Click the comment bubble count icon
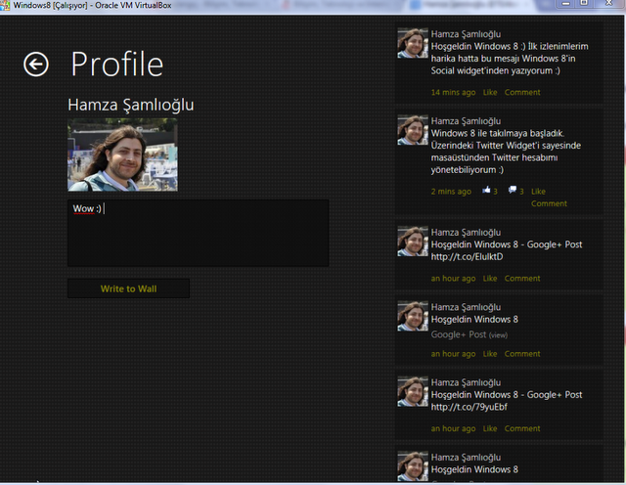 click(x=513, y=190)
